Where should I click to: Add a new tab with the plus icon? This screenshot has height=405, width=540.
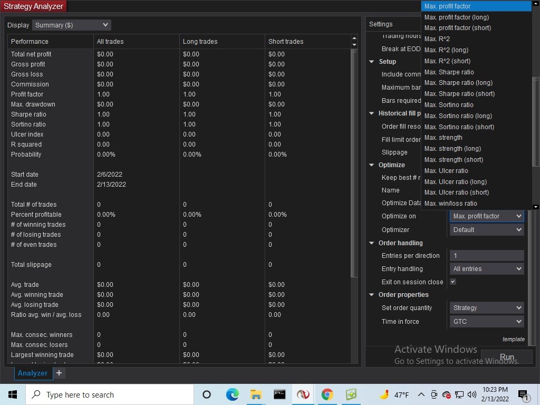click(x=59, y=373)
